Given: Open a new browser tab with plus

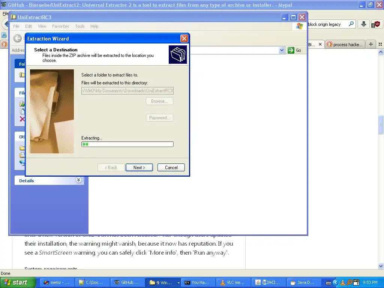Looking at the screenshot, I should tap(371, 44).
